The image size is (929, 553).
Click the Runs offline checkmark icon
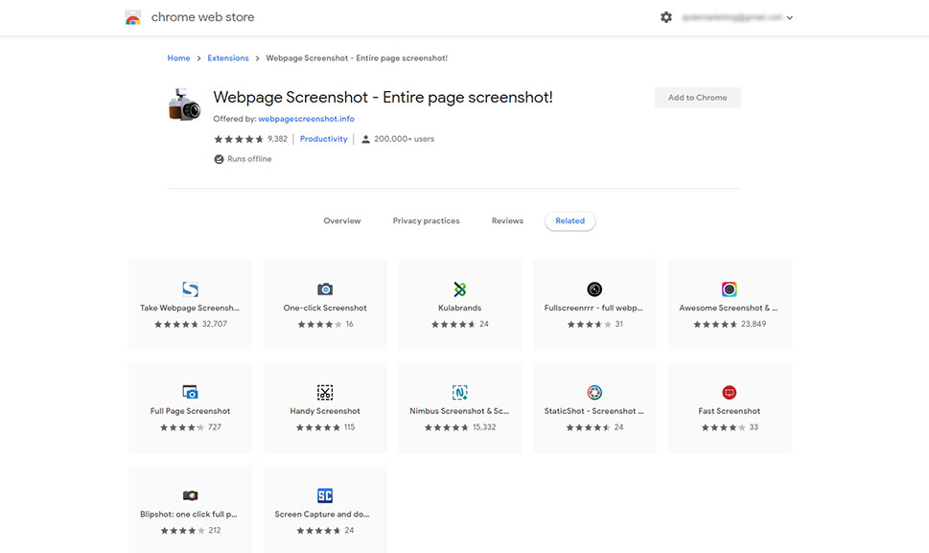pos(219,159)
